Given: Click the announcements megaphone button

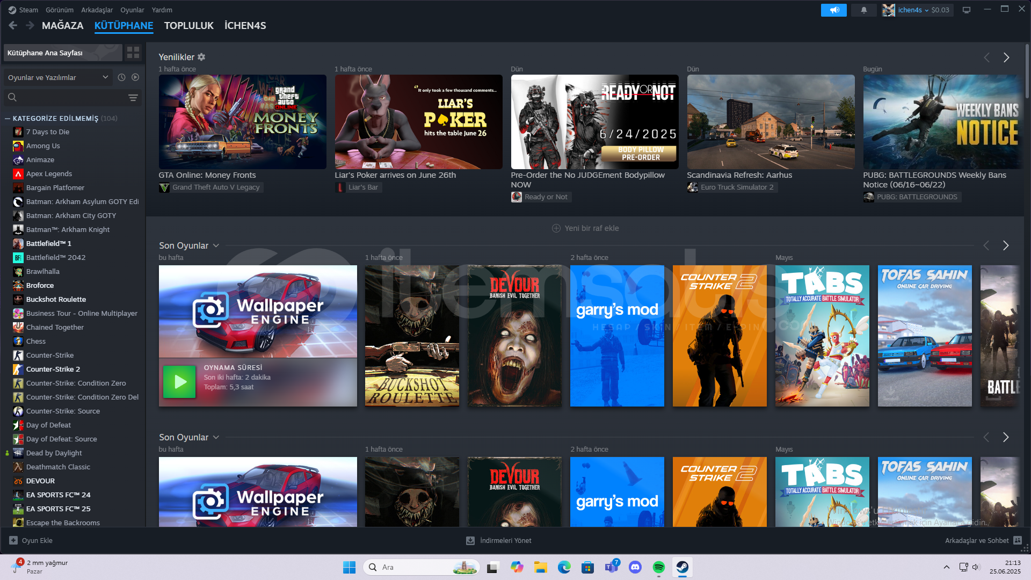Looking at the screenshot, I should [x=833, y=10].
